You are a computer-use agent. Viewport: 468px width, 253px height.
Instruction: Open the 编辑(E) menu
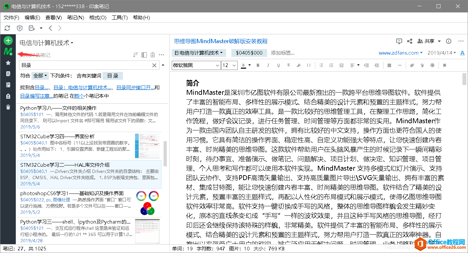[x=32, y=17]
